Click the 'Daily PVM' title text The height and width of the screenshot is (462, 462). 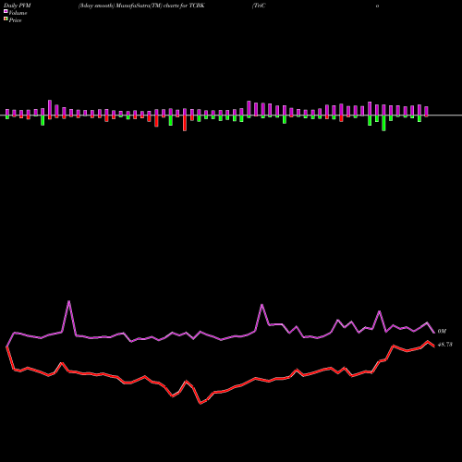click(x=18, y=6)
